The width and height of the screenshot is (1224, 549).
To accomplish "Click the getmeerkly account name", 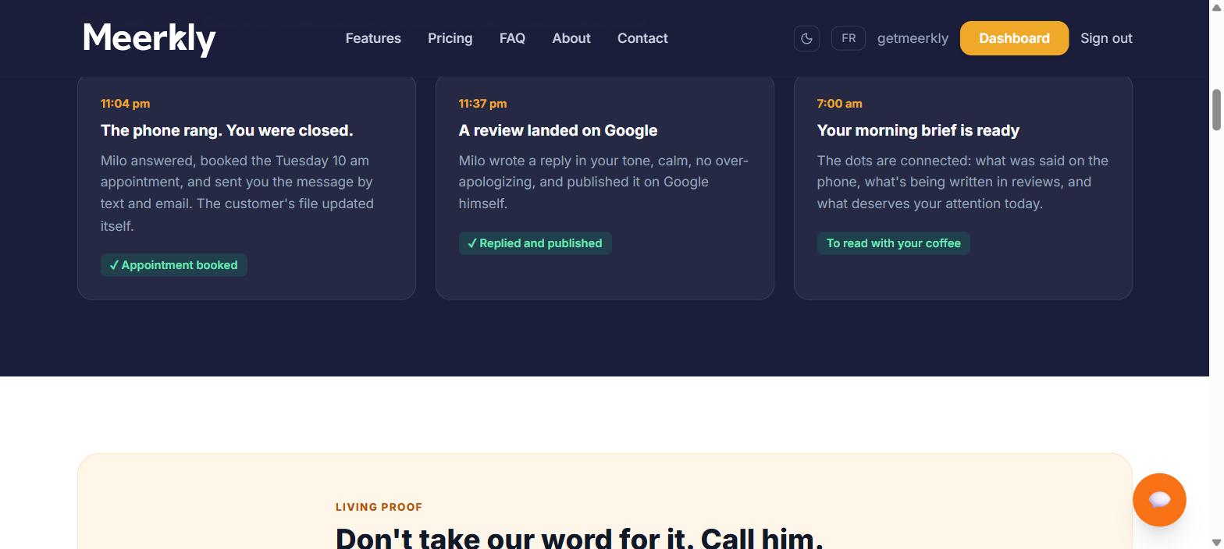I will (913, 38).
